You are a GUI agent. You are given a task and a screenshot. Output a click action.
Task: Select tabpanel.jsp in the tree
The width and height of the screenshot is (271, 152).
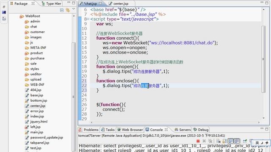coord(37,143)
